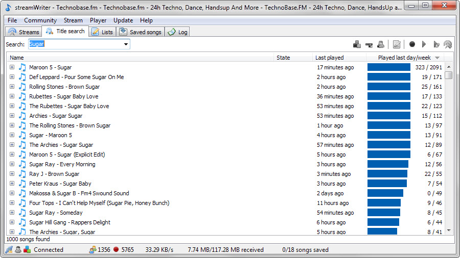The image size is (460, 258).
Task: Click in the Search text field containing Sugar
Action: click(75, 44)
